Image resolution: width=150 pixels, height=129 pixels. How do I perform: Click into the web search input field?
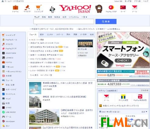point(64,21)
